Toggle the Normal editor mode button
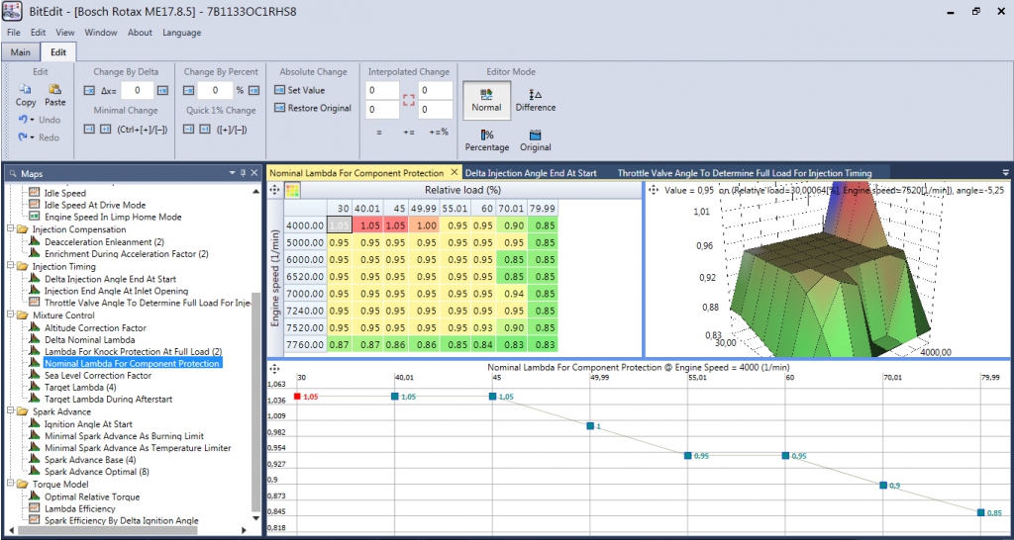Image resolution: width=1014 pixels, height=540 pixels. pos(486,100)
